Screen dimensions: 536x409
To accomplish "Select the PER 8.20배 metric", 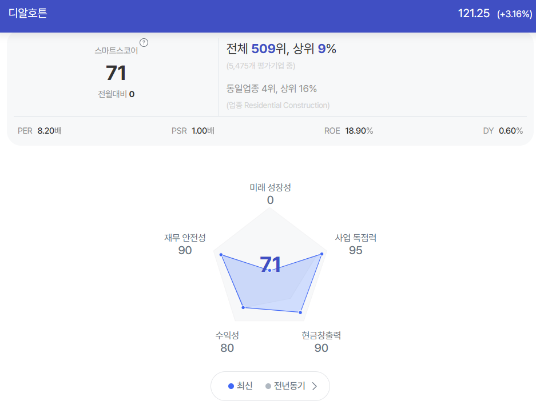I will pyautogui.click(x=39, y=131).
